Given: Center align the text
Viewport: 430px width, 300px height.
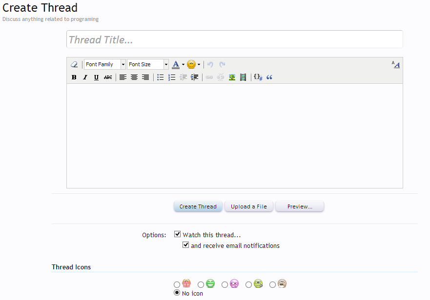Looking at the screenshot, I should click(134, 77).
